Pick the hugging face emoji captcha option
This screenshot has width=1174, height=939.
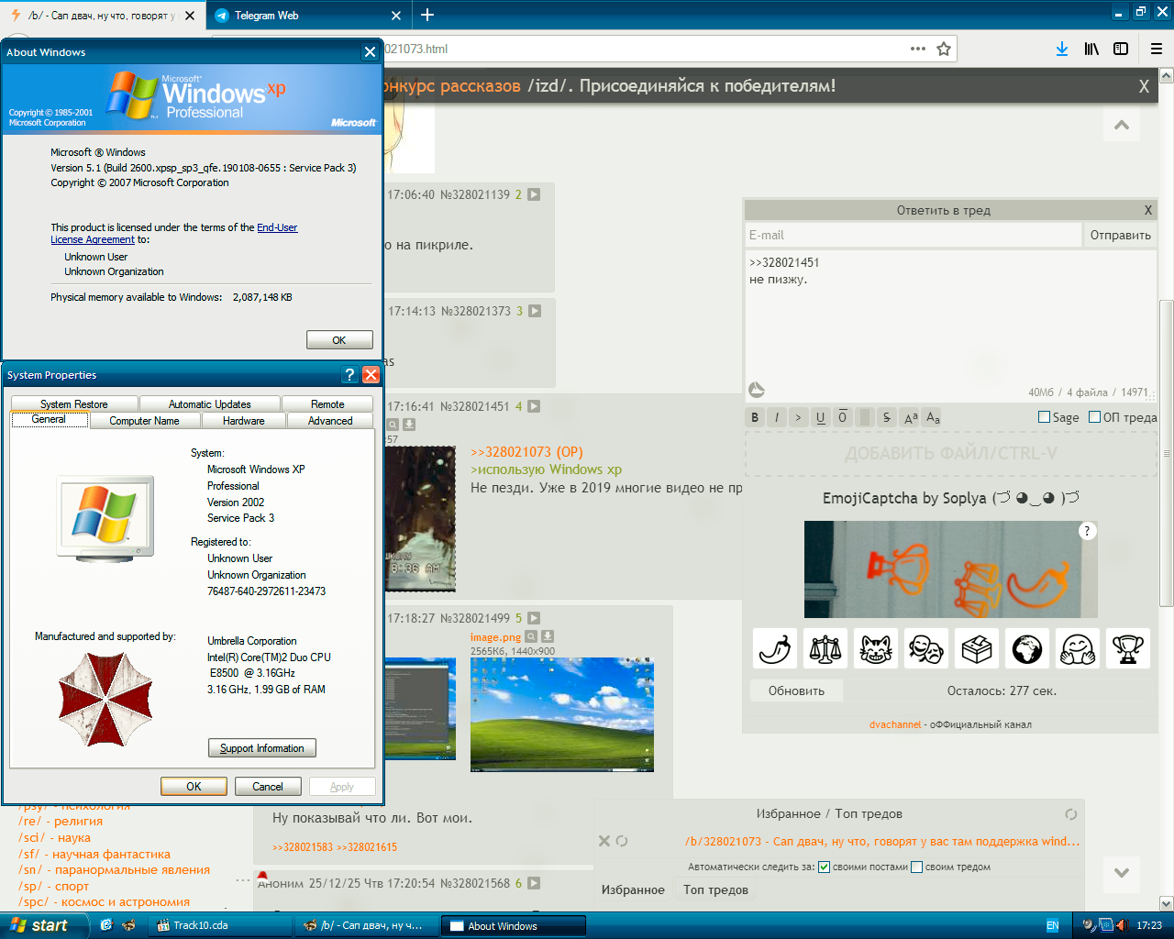click(x=1078, y=649)
